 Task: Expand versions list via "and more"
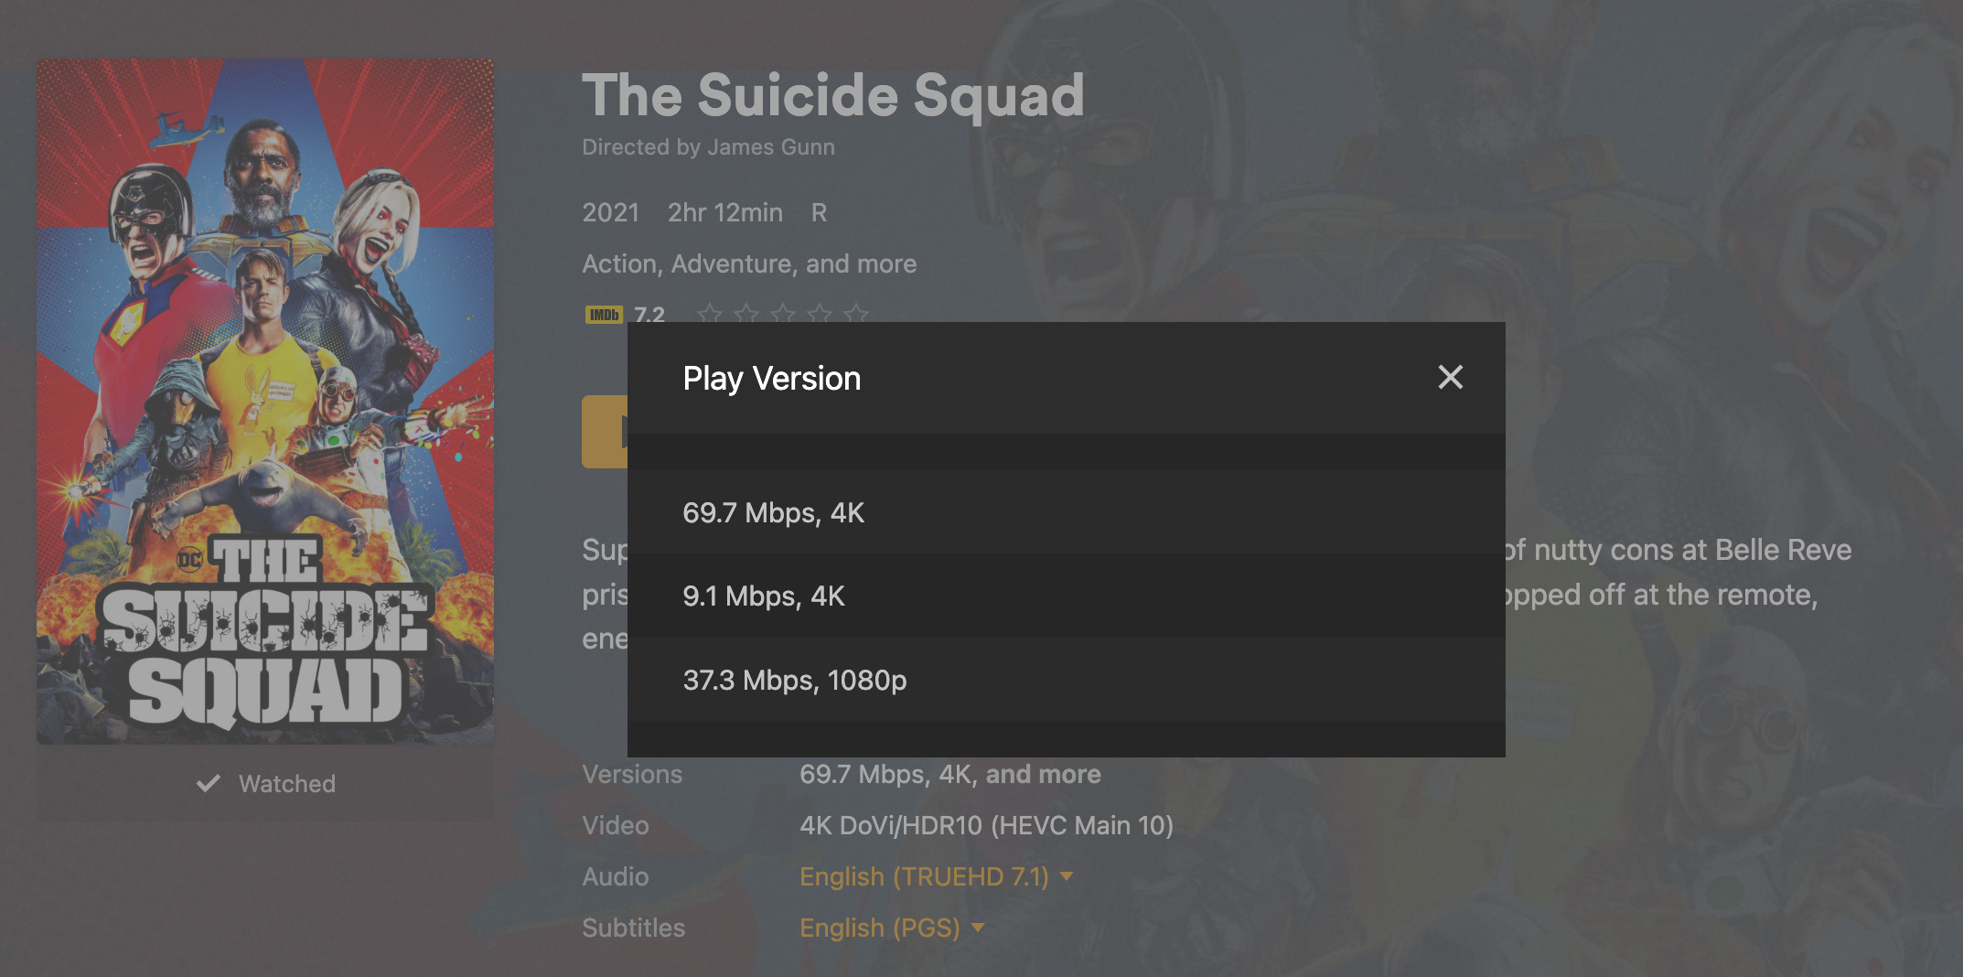click(x=1043, y=774)
